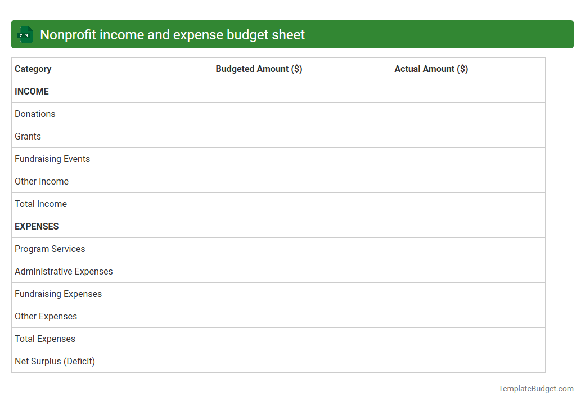Click the Fundraising Expenses label
The height and width of the screenshot is (405, 585).
(x=58, y=294)
